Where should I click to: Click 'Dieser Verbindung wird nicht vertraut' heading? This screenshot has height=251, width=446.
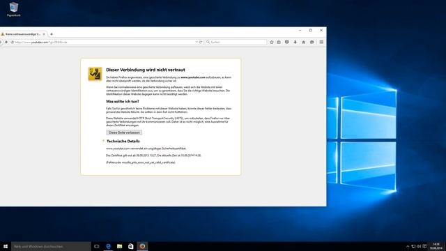(146, 70)
